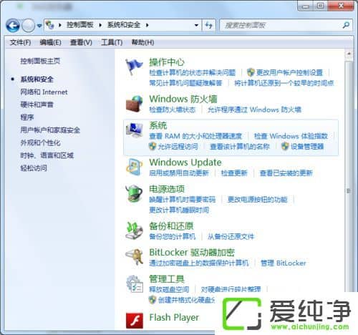Click 查看 RAM 的大小和处理器速度 link
The height and width of the screenshot is (335, 358).
195,136
